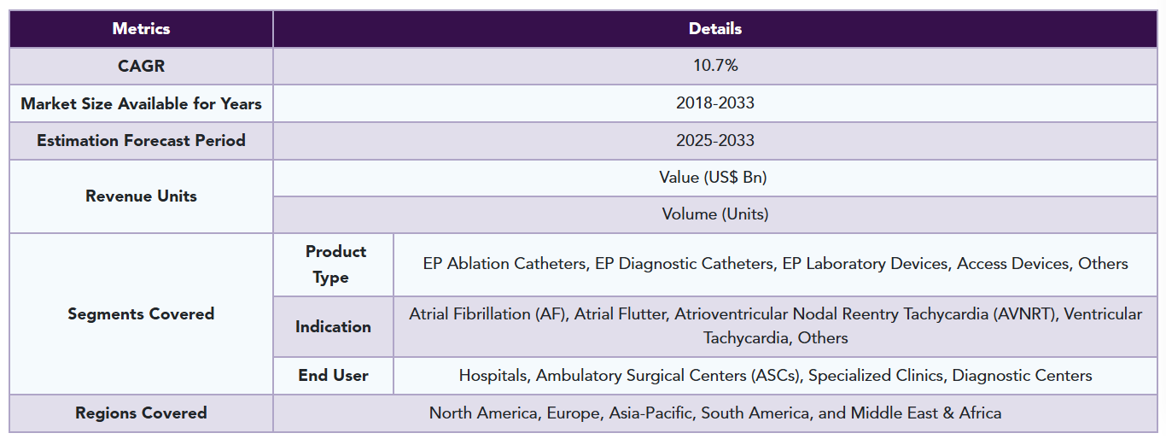The width and height of the screenshot is (1166, 439).
Task: Select the End User sub-label
Action: [x=333, y=376]
